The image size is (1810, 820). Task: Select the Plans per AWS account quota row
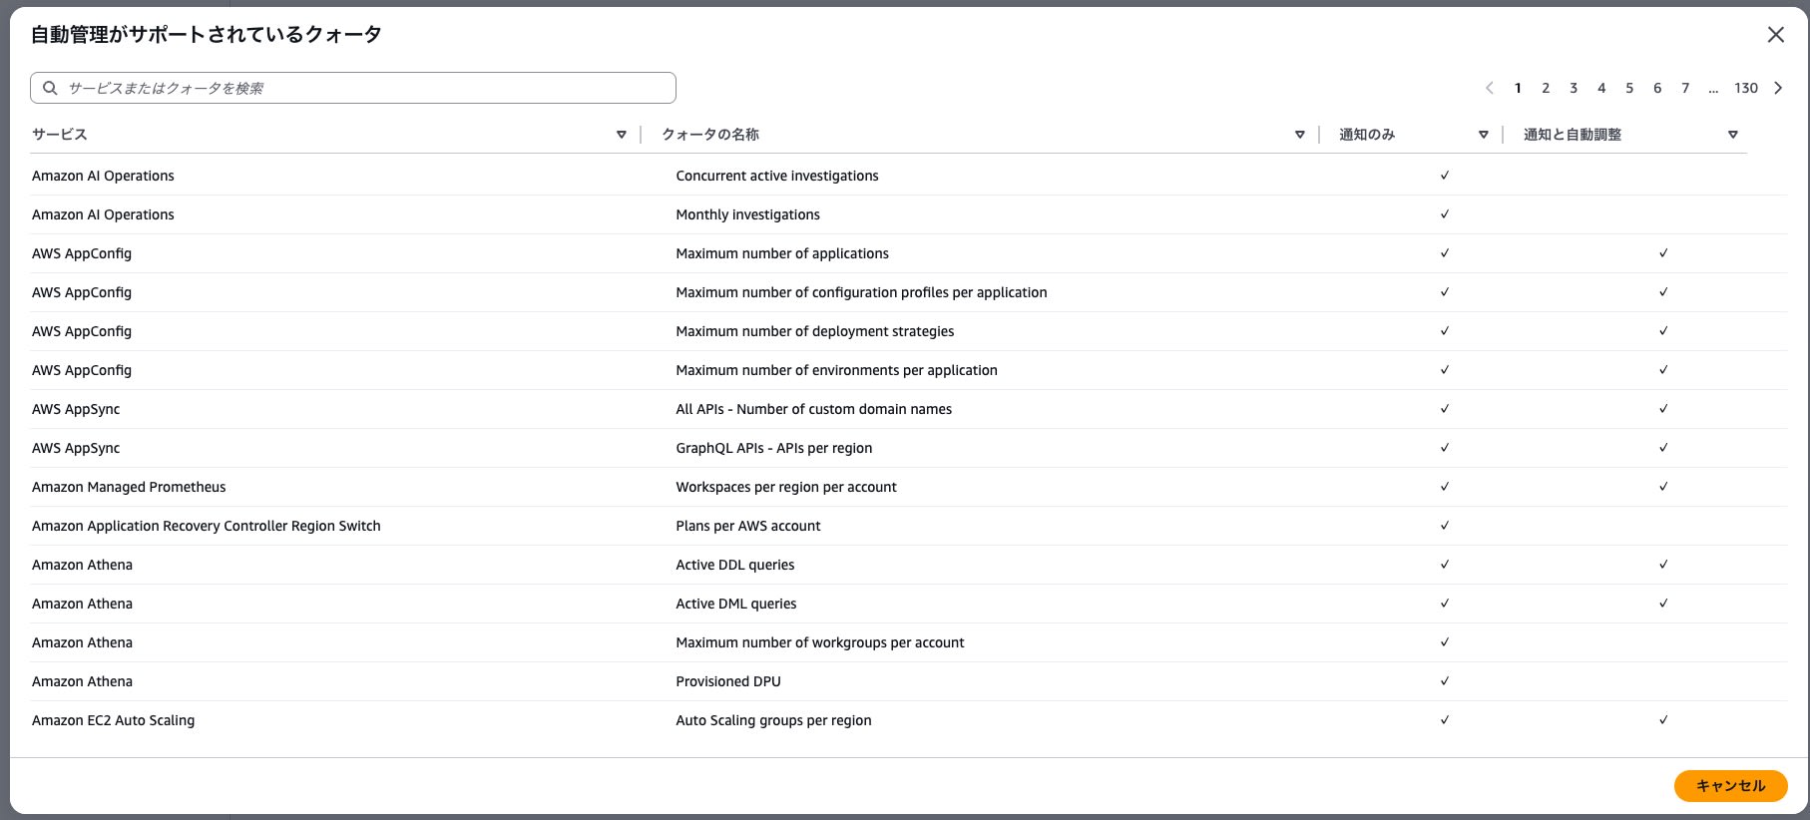[x=748, y=526]
